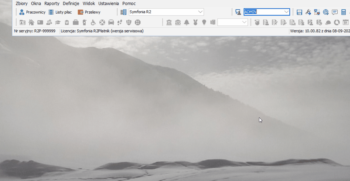This screenshot has height=181, width=350.
Task: Open Przelewy transfers
Action: (x=89, y=12)
